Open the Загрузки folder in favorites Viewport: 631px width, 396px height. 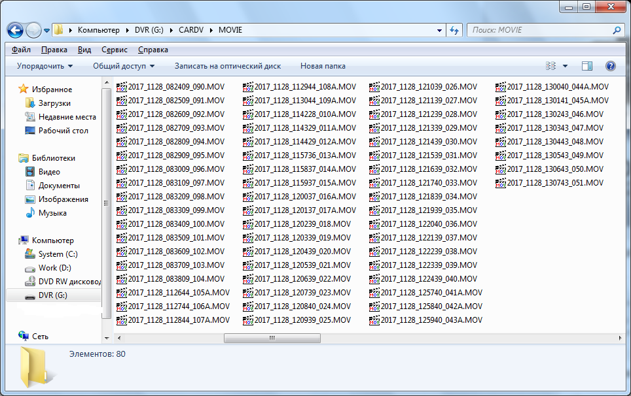tap(54, 103)
